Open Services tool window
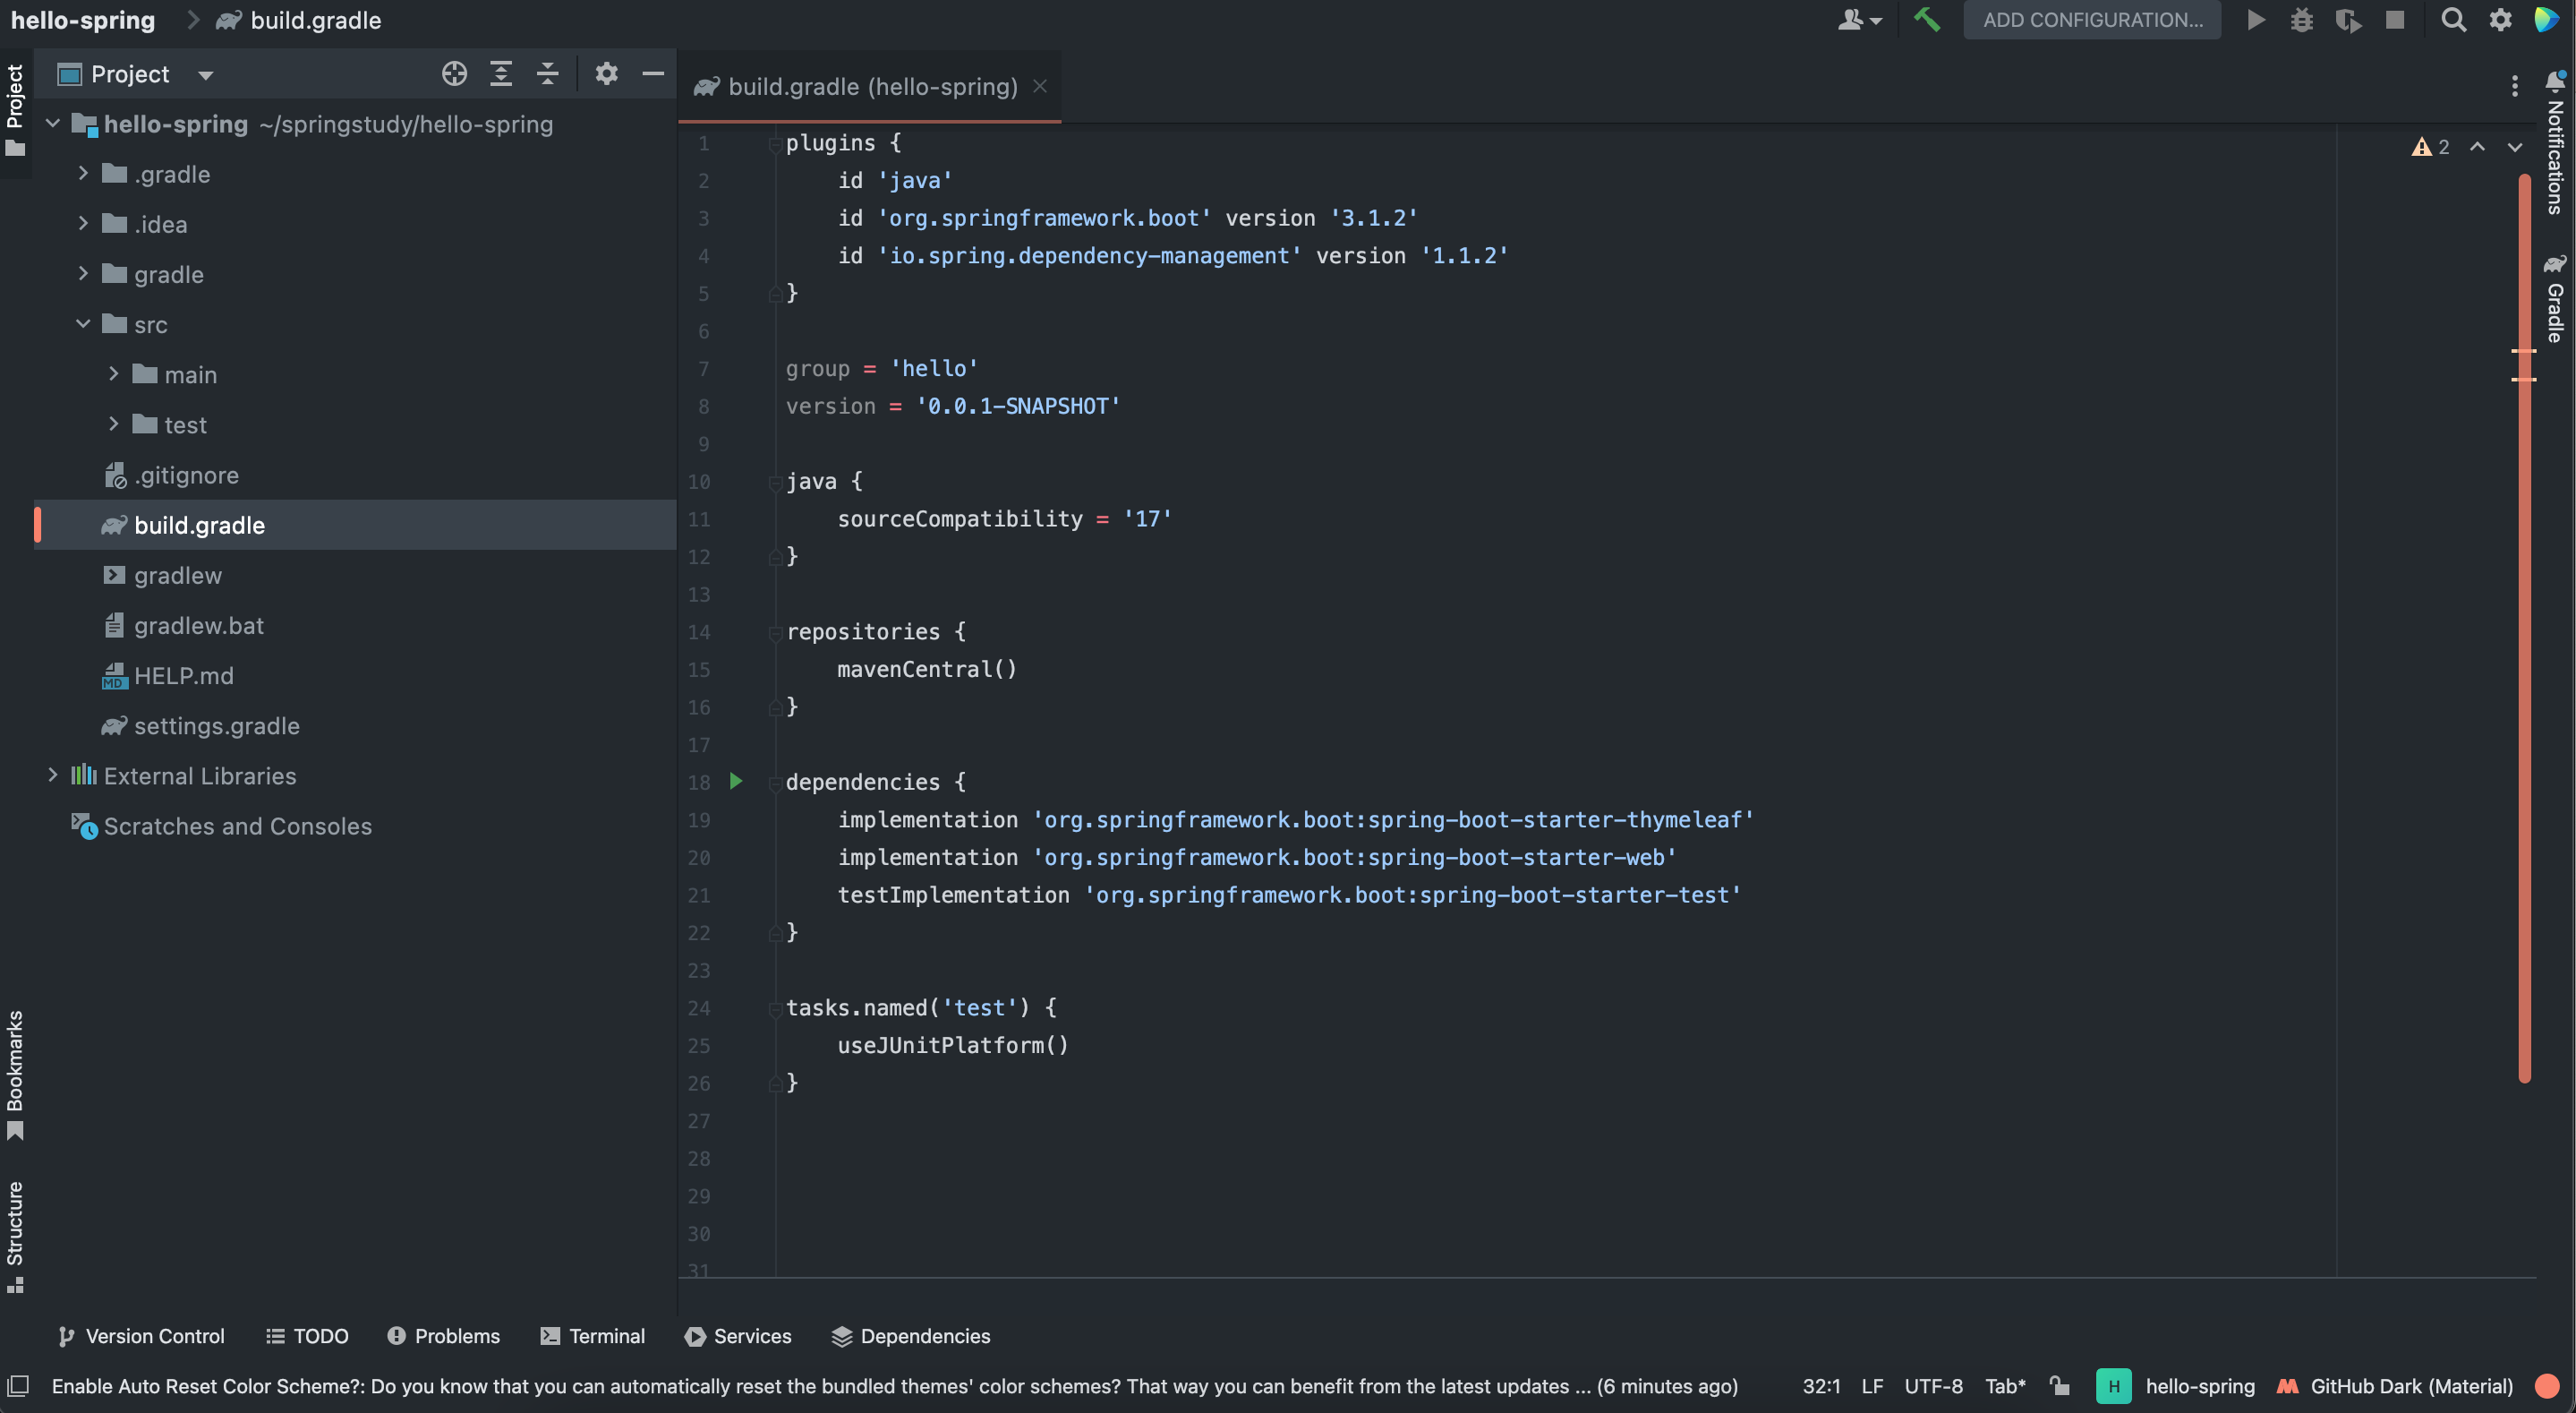Viewport: 2576px width, 1413px height. pyautogui.click(x=738, y=1336)
